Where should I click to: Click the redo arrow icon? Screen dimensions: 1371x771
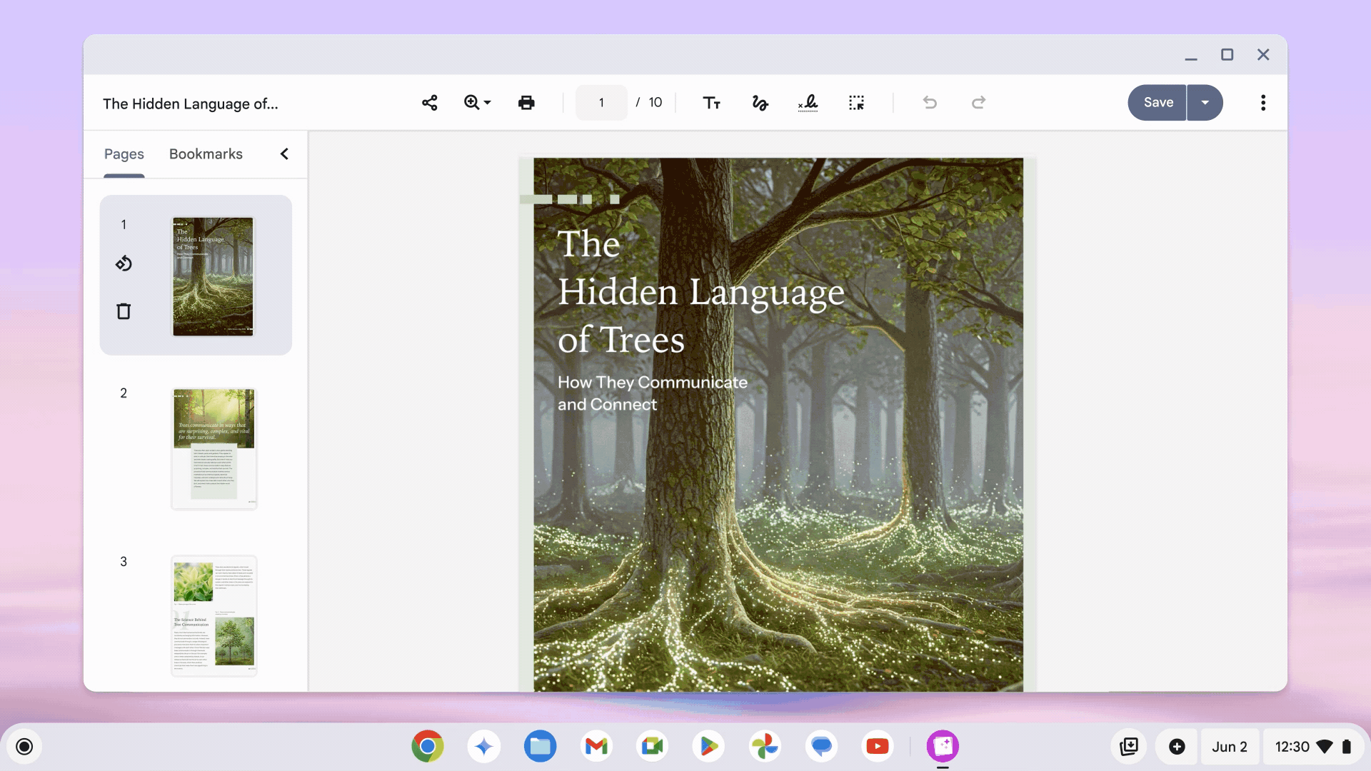point(978,103)
